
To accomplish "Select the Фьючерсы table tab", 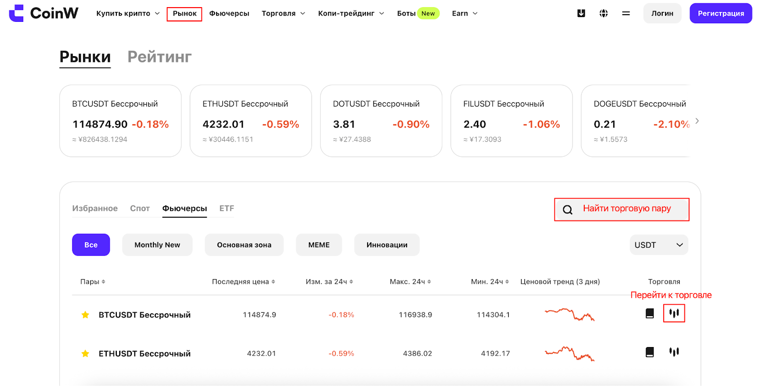I will [185, 208].
